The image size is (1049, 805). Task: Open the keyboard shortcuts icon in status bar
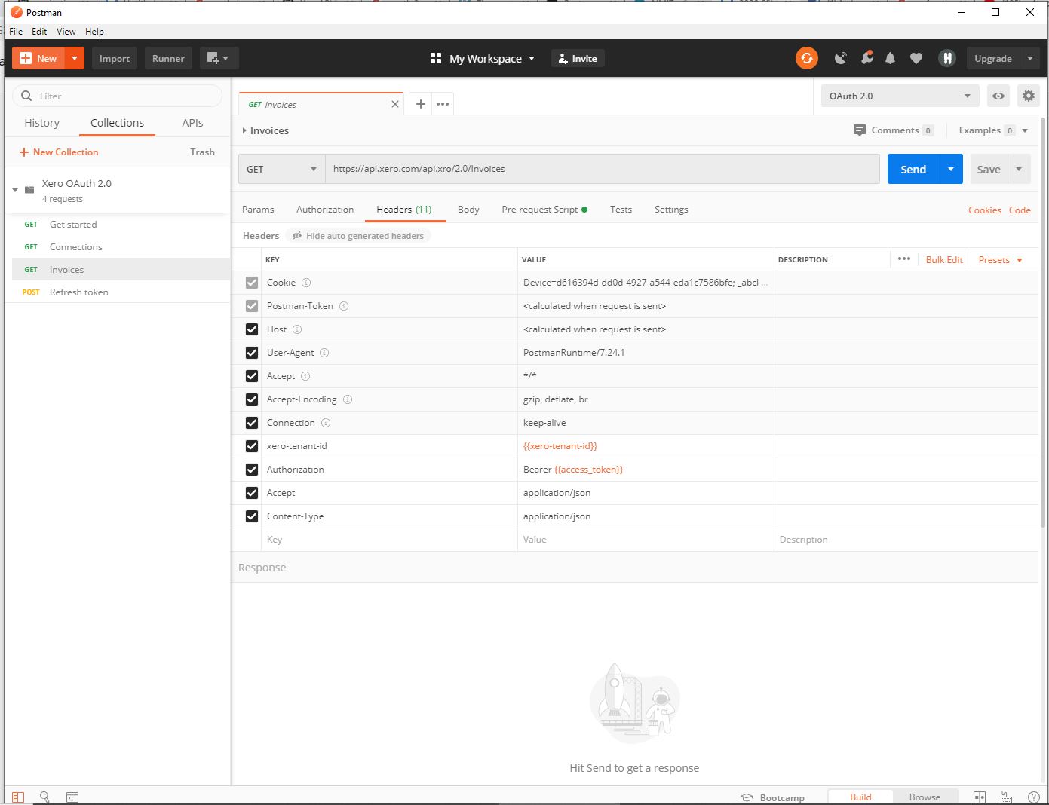1006,797
